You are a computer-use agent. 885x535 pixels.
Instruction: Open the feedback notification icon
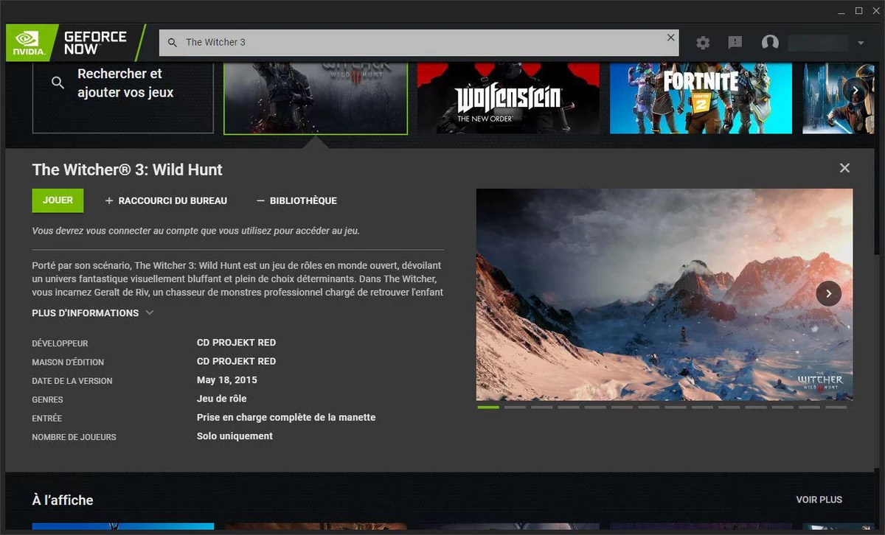(x=735, y=43)
